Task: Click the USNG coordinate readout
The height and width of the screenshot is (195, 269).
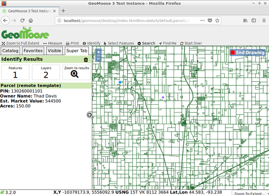Action: tap(142, 192)
